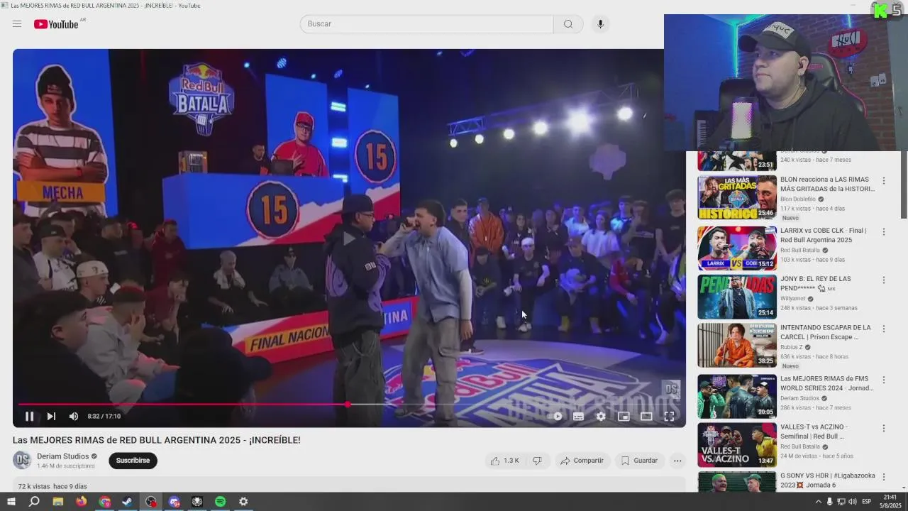Switch the ESP input language indicator
This screenshot has width=908, height=511.
point(867,502)
